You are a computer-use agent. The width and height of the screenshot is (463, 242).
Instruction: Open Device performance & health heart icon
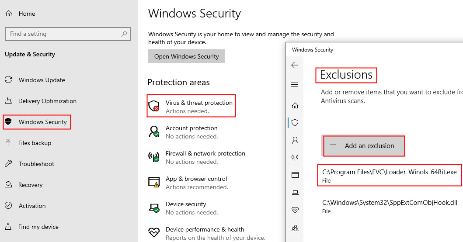(295, 210)
